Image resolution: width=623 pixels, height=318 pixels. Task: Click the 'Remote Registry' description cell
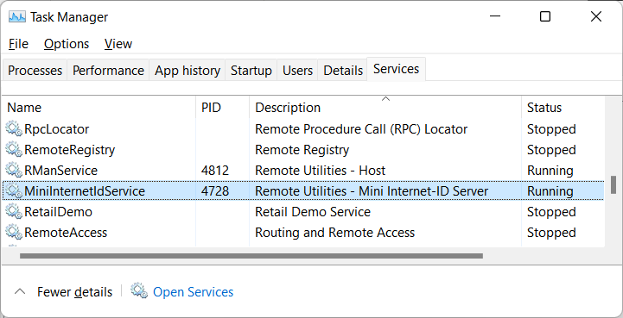pyautogui.click(x=302, y=150)
